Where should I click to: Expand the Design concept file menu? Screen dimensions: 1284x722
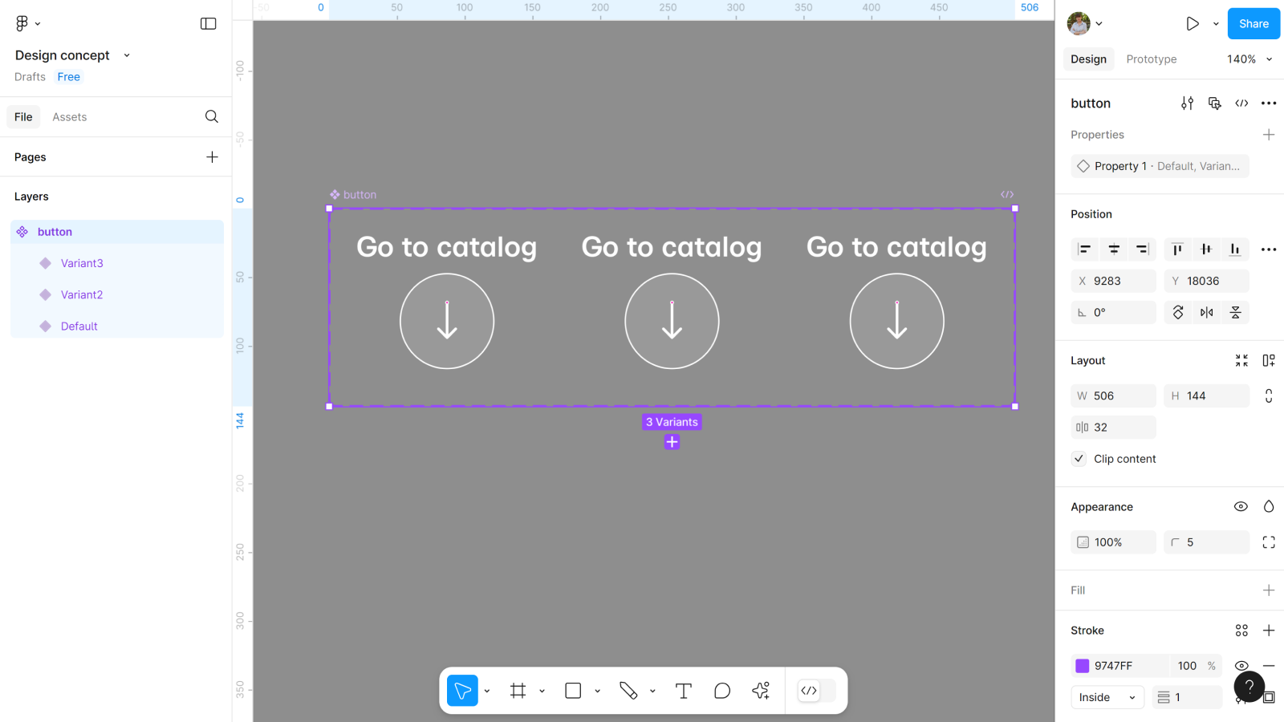[127, 55]
